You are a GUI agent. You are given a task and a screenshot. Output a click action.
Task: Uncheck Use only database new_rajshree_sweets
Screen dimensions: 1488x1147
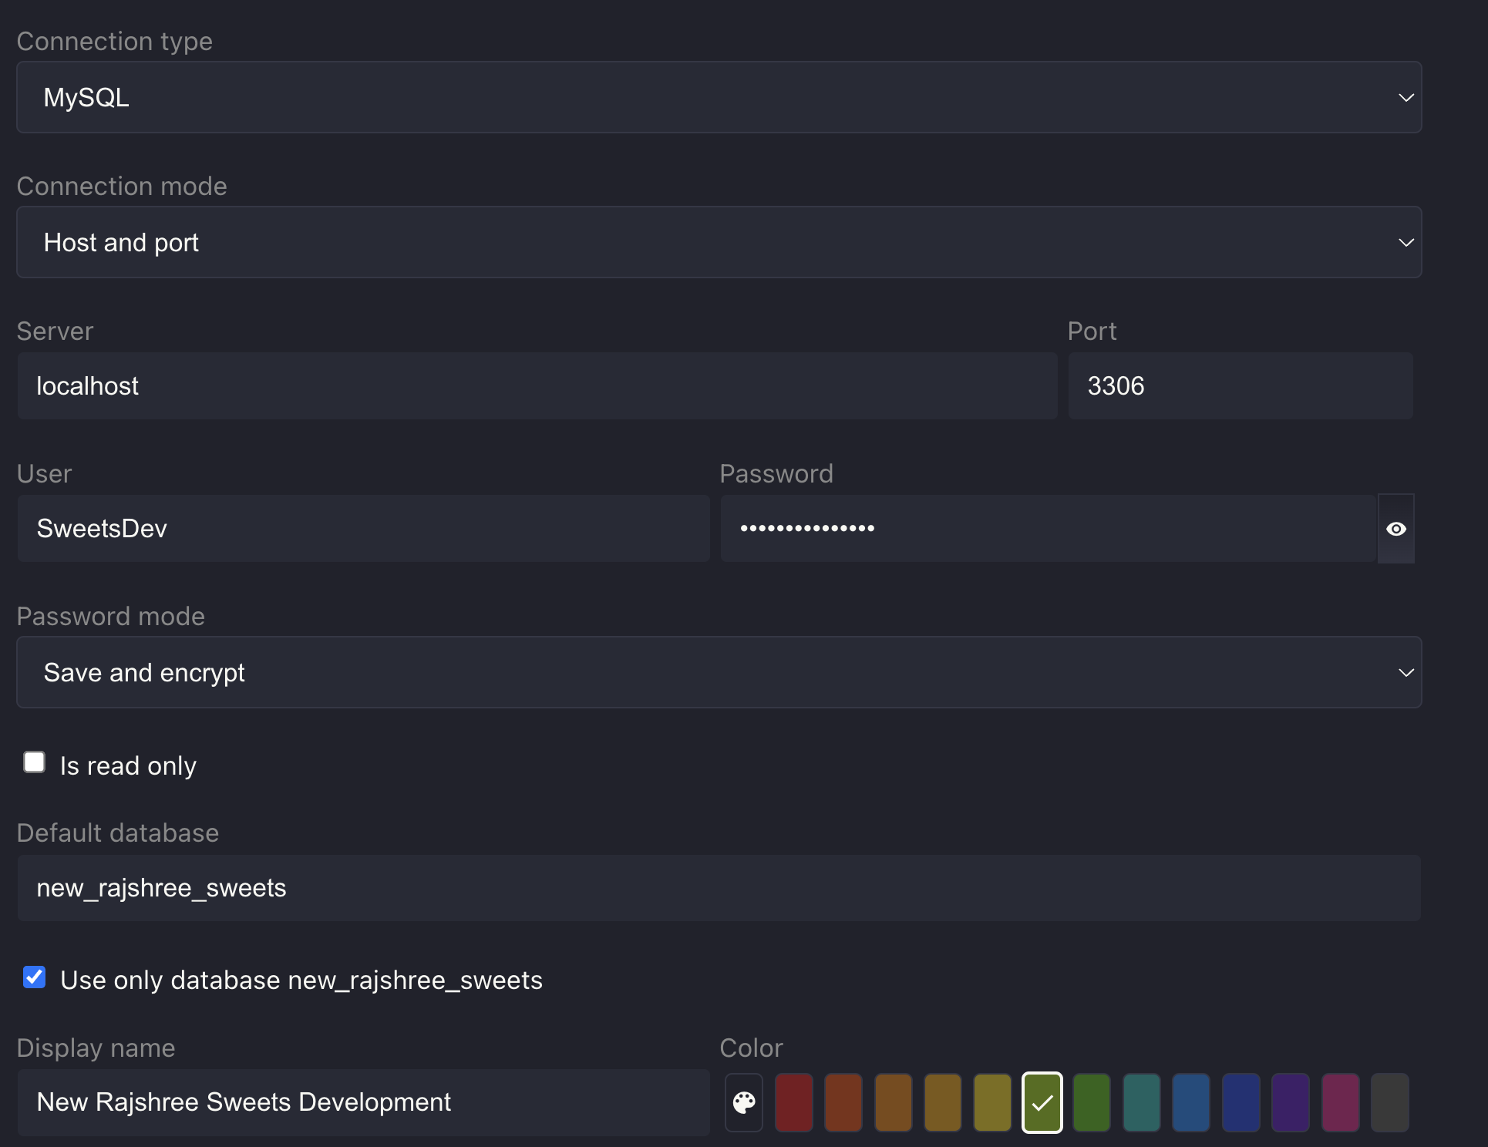coord(35,977)
